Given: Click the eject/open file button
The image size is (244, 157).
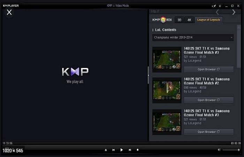Looking at the screenshot, I should pos(106,150).
